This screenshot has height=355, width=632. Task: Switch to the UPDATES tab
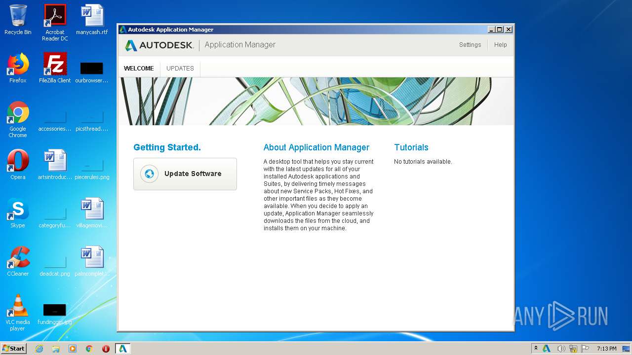click(x=180, y=68)
